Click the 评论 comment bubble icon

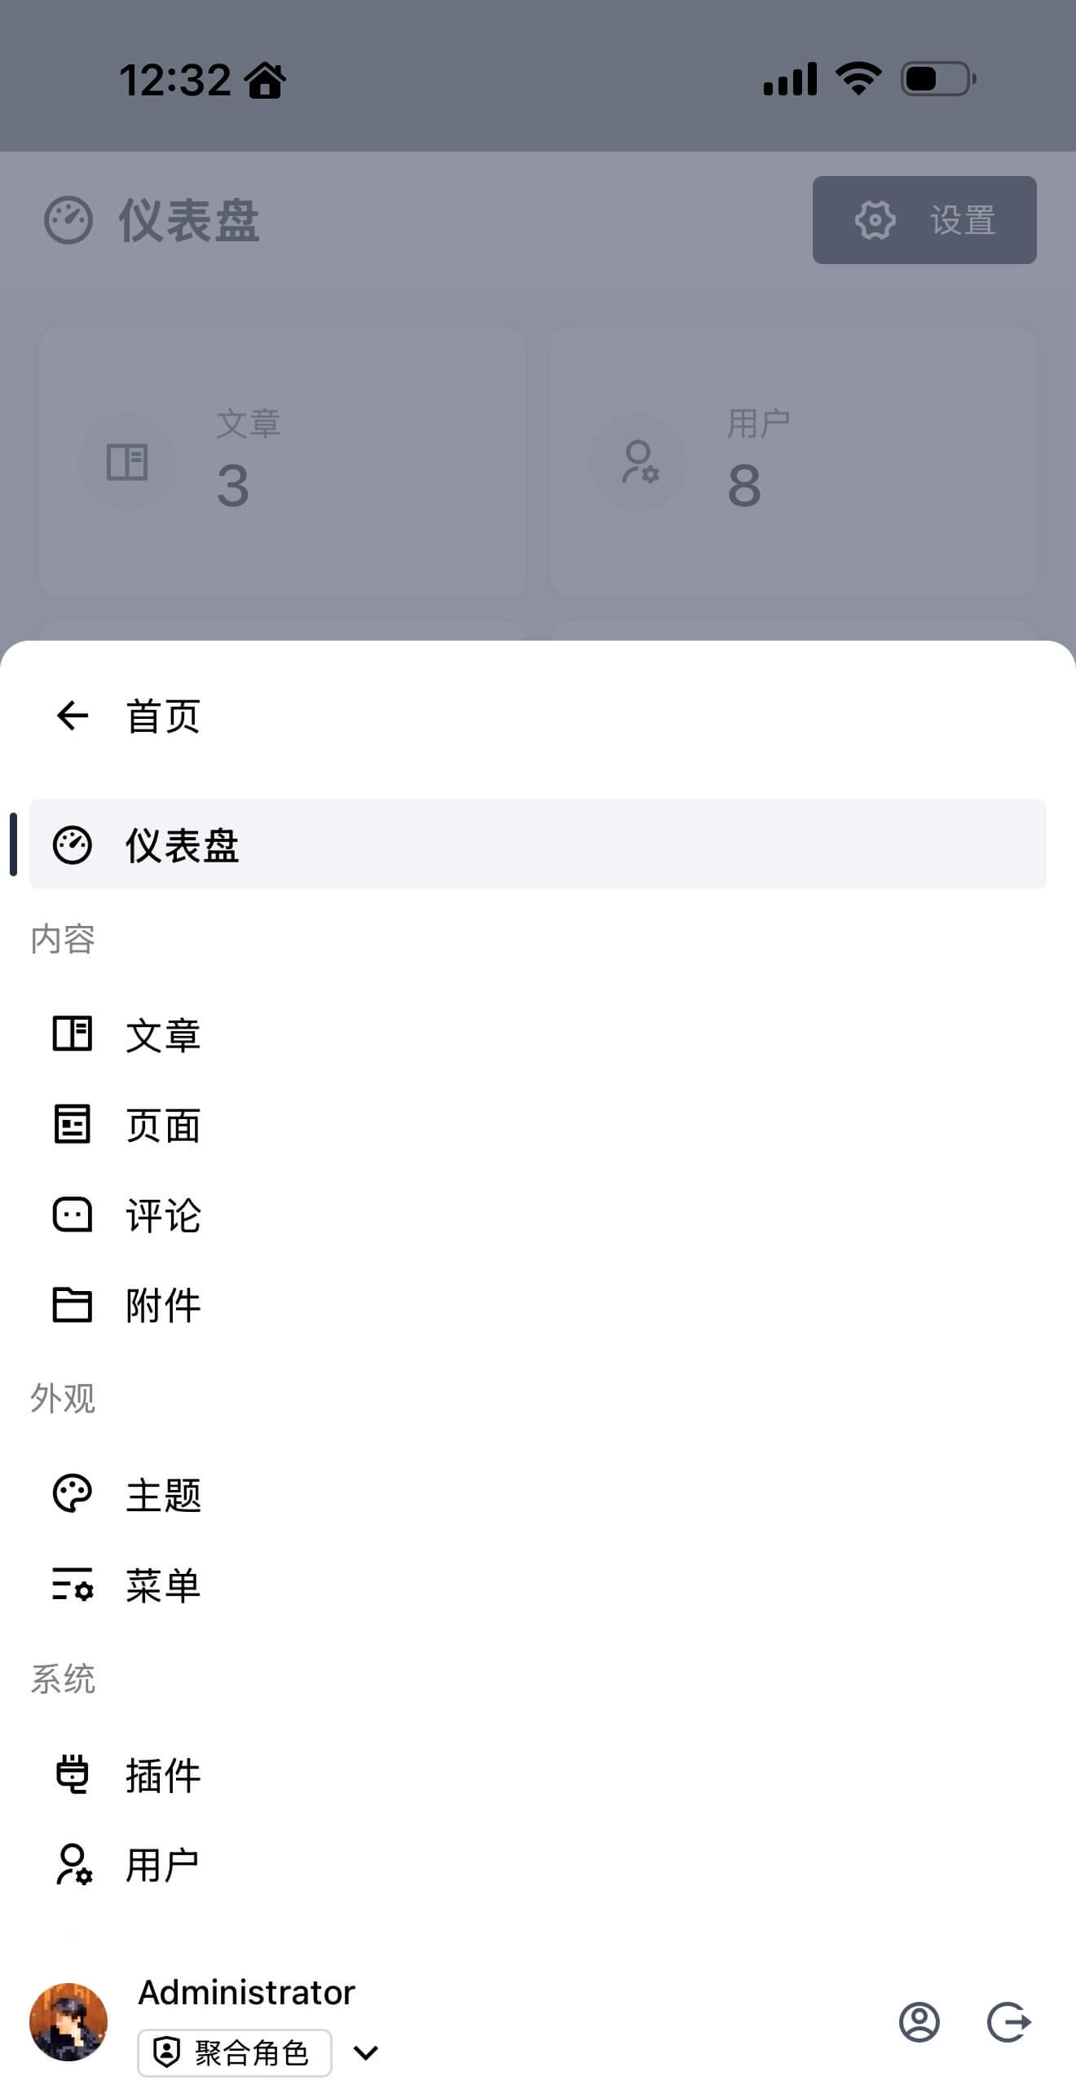tap(72, 1214)
